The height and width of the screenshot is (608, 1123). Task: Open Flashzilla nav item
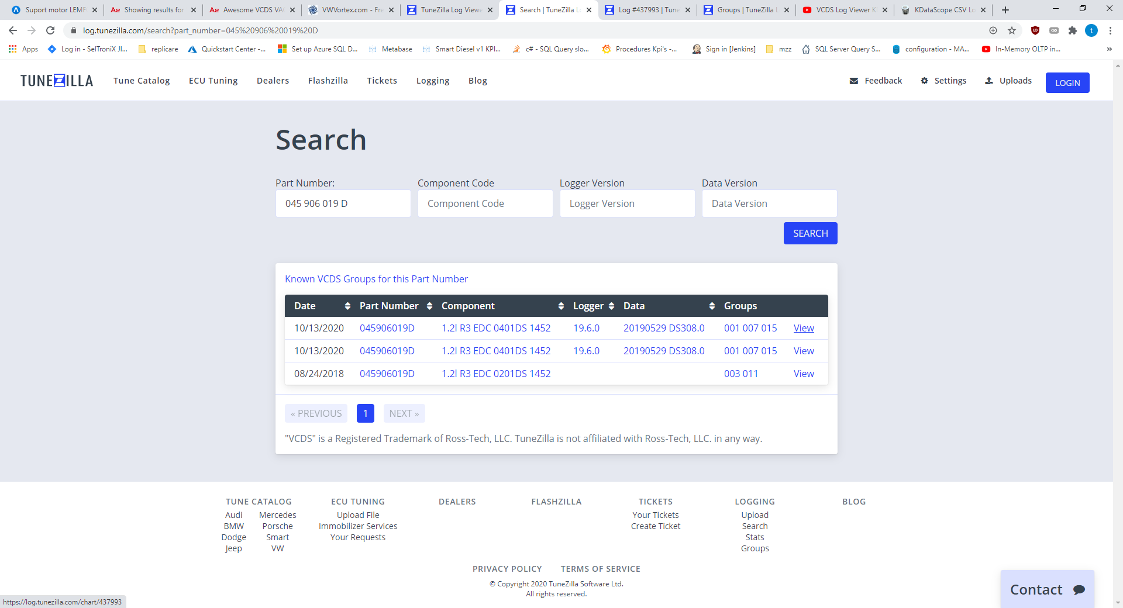[x=328, y=81]
